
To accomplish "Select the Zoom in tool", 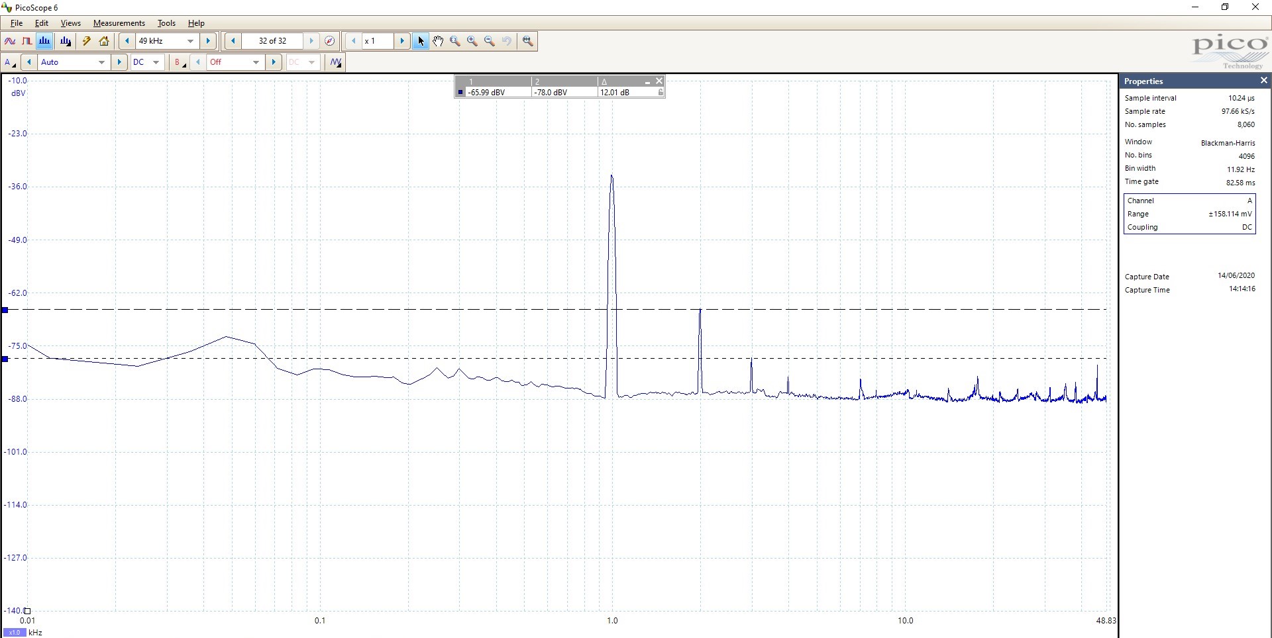I will click(x=472, y=41).
